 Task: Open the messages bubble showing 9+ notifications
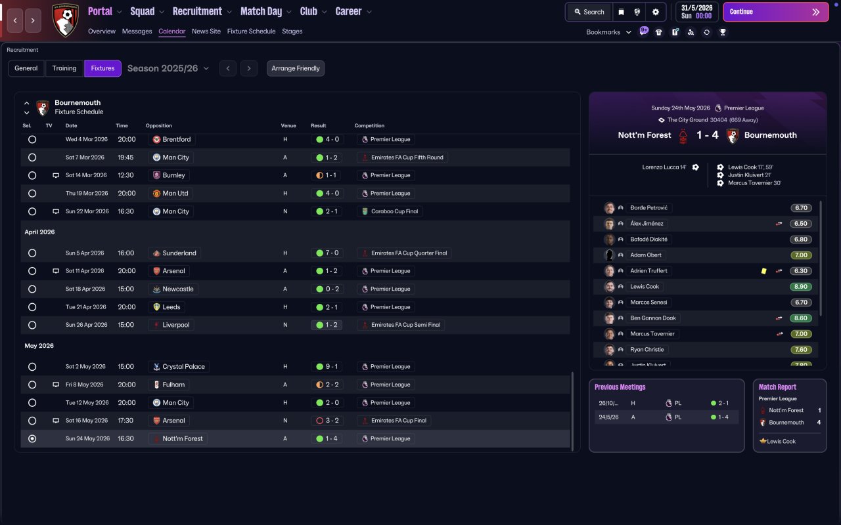(x=643, y=31)
